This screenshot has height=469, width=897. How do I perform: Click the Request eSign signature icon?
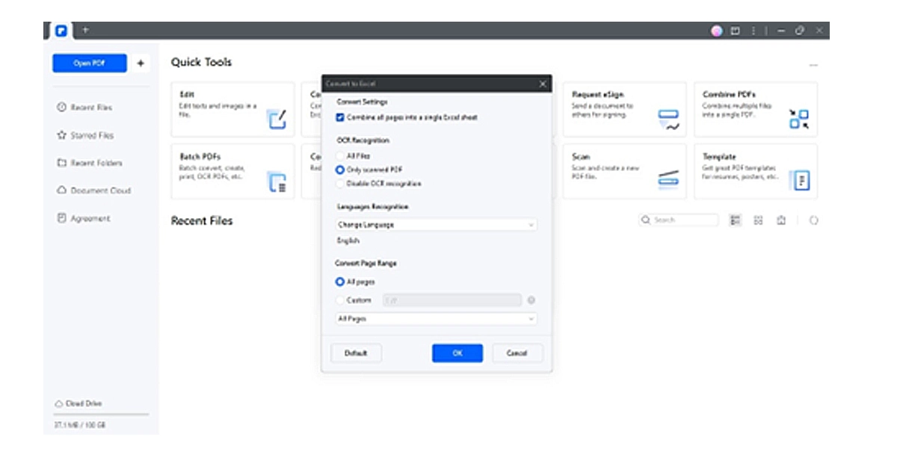[x=668, y=119]
